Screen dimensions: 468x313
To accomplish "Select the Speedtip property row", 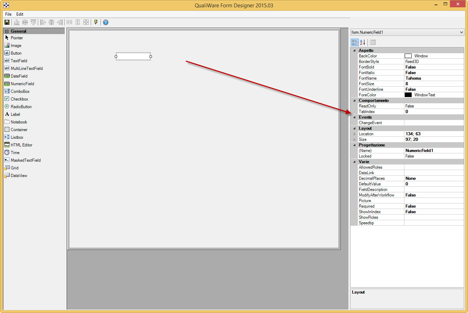I will (411, 223).
